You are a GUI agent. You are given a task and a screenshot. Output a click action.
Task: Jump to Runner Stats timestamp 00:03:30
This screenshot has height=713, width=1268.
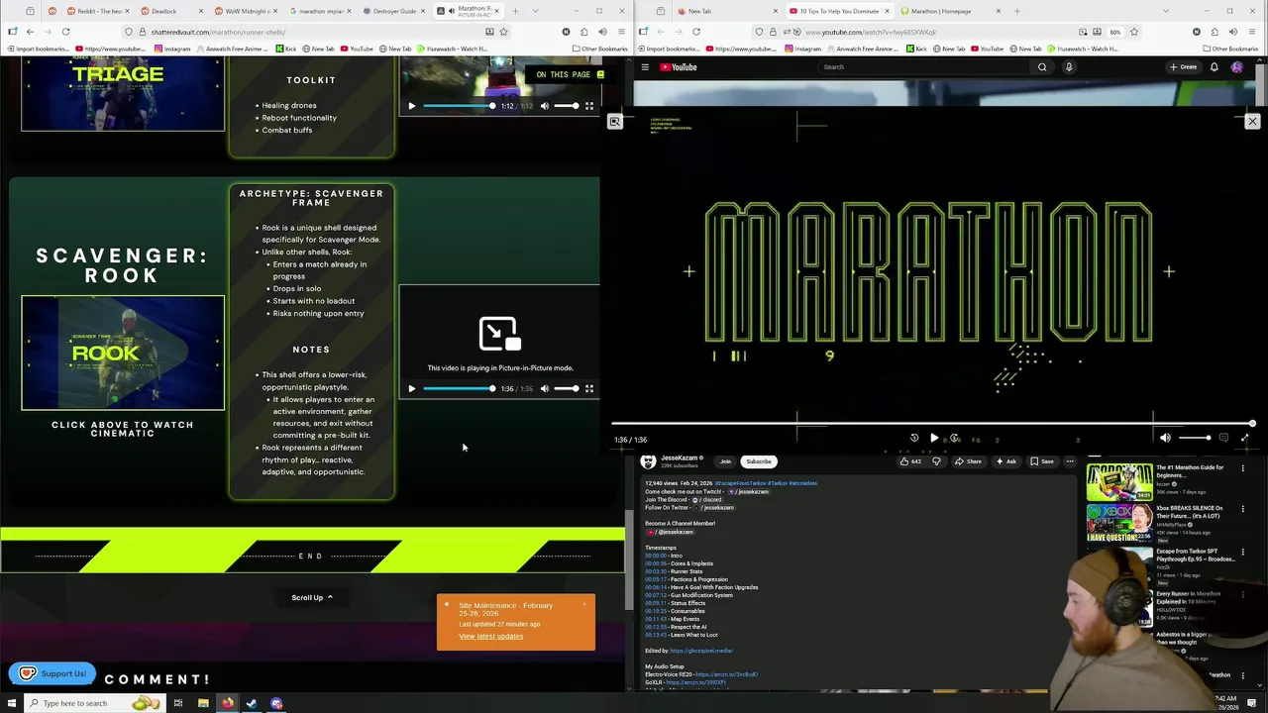tap(656, 571)
